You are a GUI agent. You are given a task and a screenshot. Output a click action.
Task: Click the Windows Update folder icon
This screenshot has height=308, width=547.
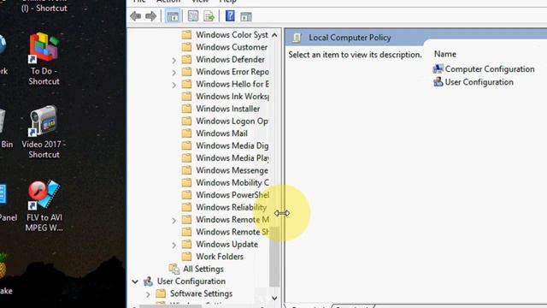tap(186, 244)
